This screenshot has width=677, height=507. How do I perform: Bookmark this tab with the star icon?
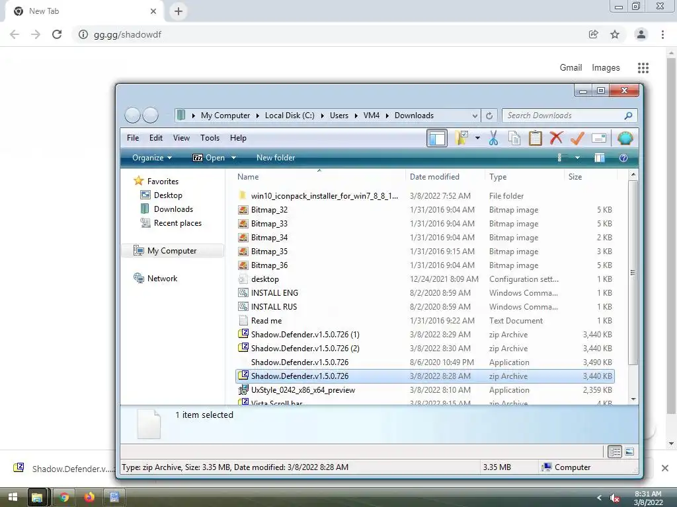615,34
